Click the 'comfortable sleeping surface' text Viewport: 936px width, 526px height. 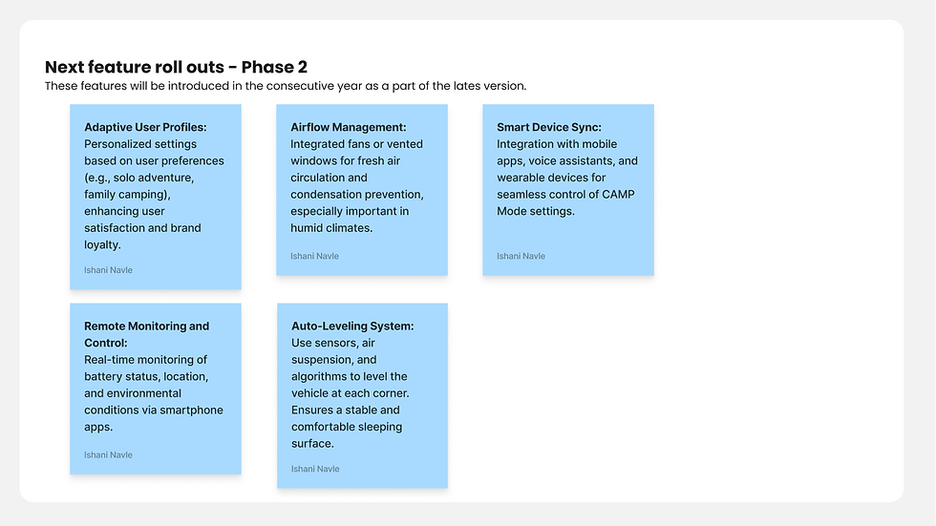tap(347, 435)
